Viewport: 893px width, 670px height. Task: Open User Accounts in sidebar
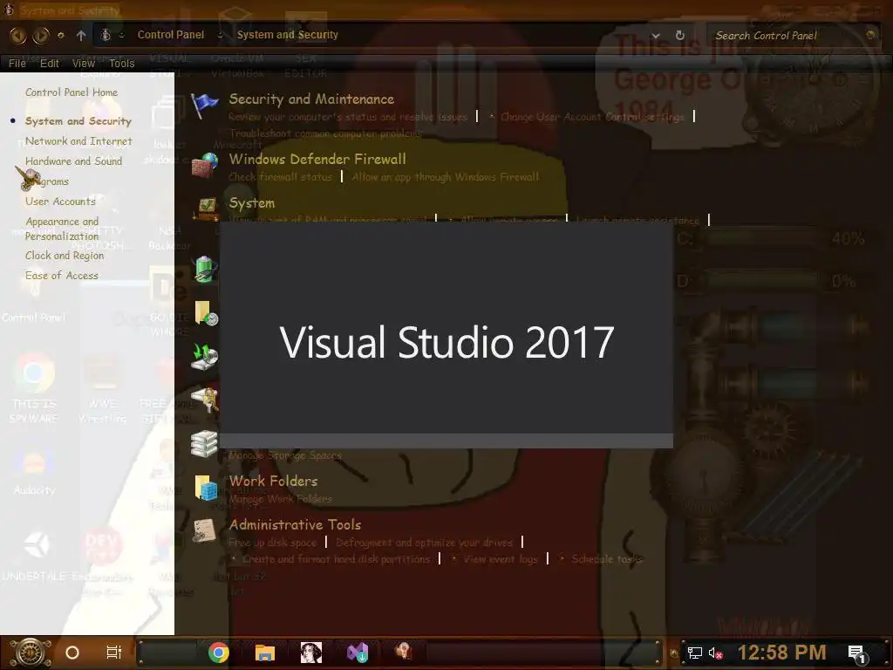coord(60,202)
